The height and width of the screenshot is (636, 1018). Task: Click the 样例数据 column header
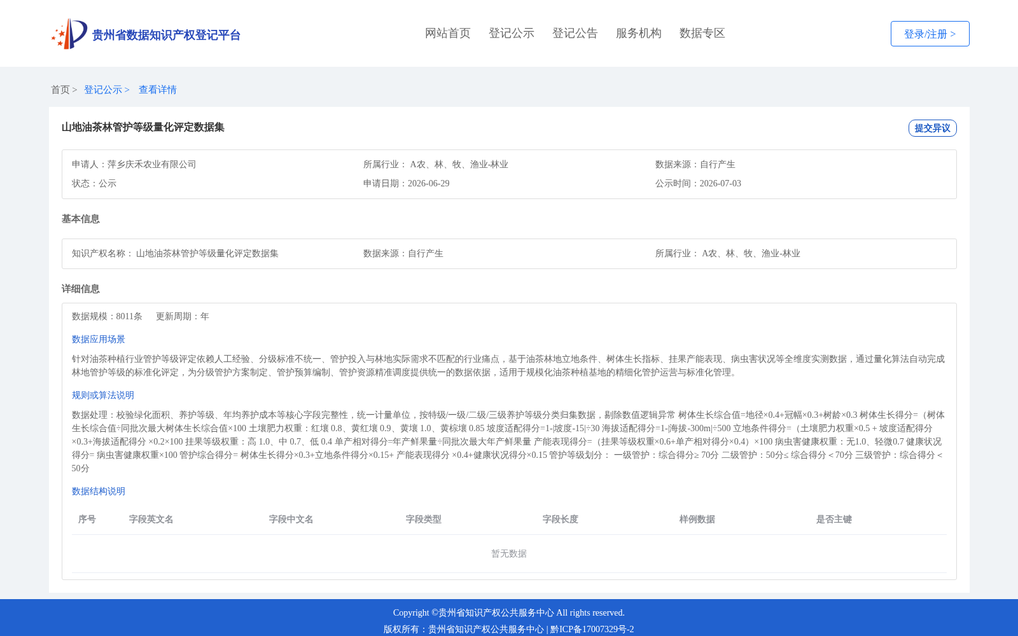pos(697,519)
